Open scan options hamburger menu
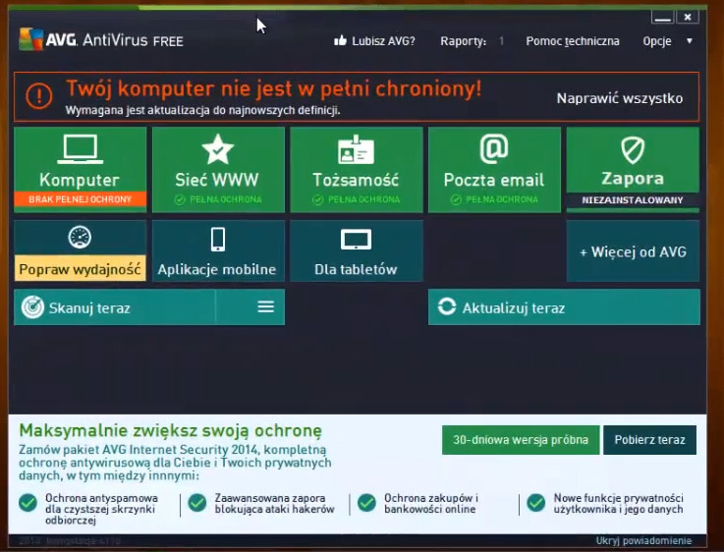The height and width of the screenshot is (552, 724). [266, 306]
